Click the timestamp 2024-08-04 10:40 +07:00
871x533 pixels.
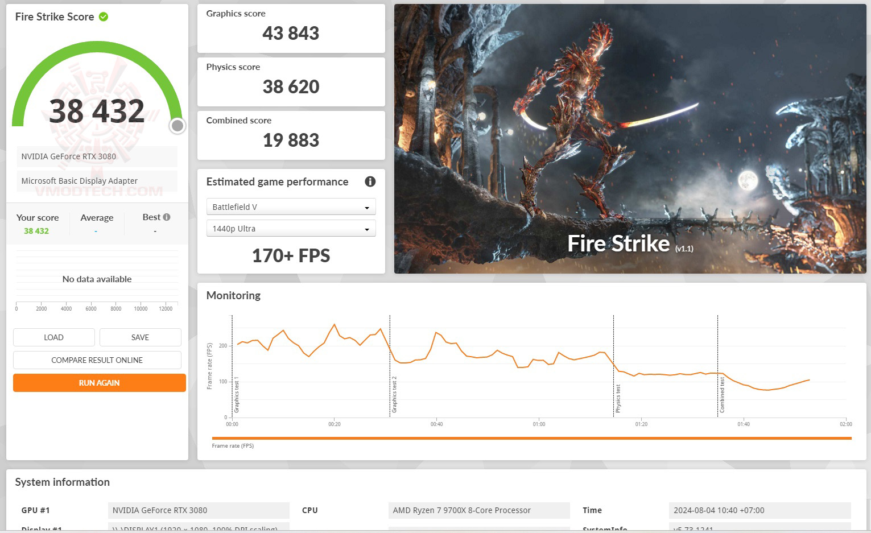[760, 510]
